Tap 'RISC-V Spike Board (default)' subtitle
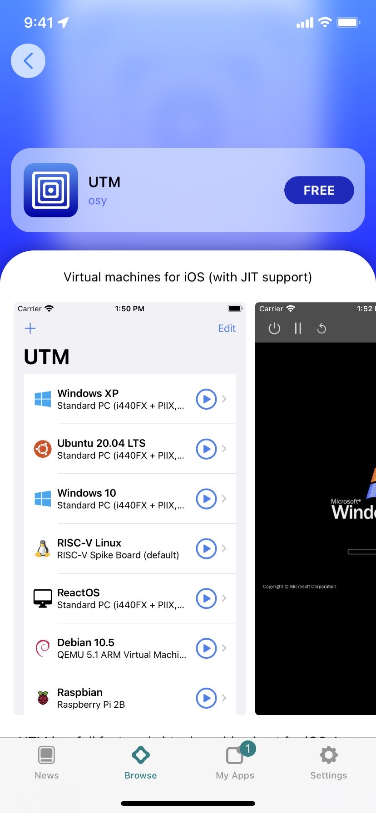This screenshot has height=813, width=376. tap(118, 555)
